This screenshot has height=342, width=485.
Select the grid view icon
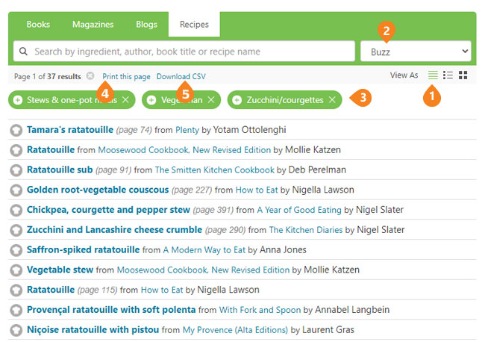(x=463, y=75)
